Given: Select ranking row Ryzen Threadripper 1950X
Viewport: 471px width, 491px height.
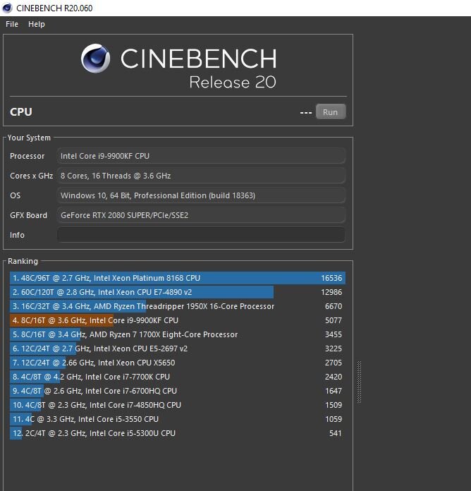Looking at the screenshot, I should click(x=178, y=306).
